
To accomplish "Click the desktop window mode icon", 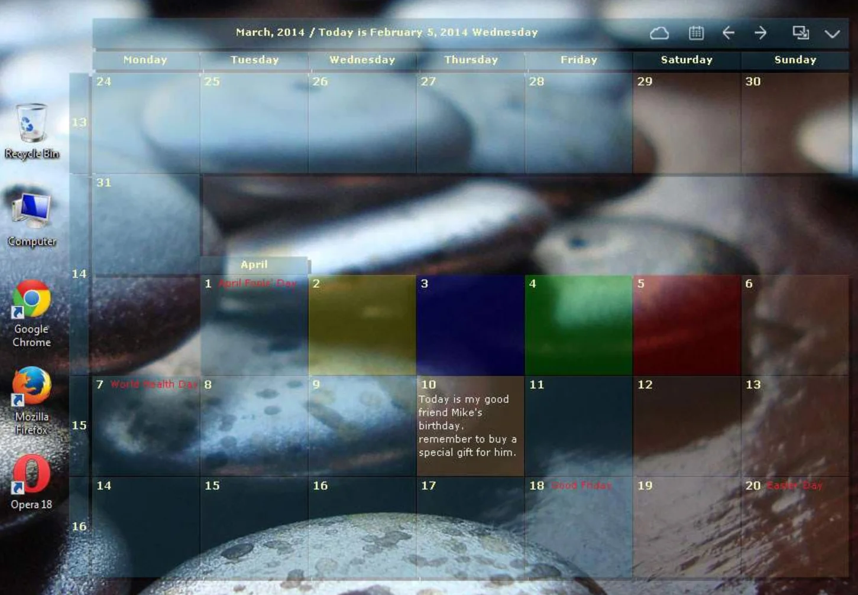I will click(x=801, y=33).
